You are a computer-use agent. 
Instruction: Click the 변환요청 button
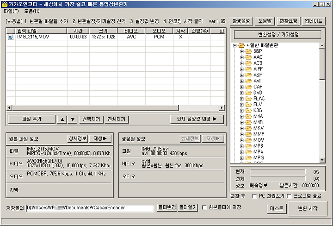[x=288, y=21]
